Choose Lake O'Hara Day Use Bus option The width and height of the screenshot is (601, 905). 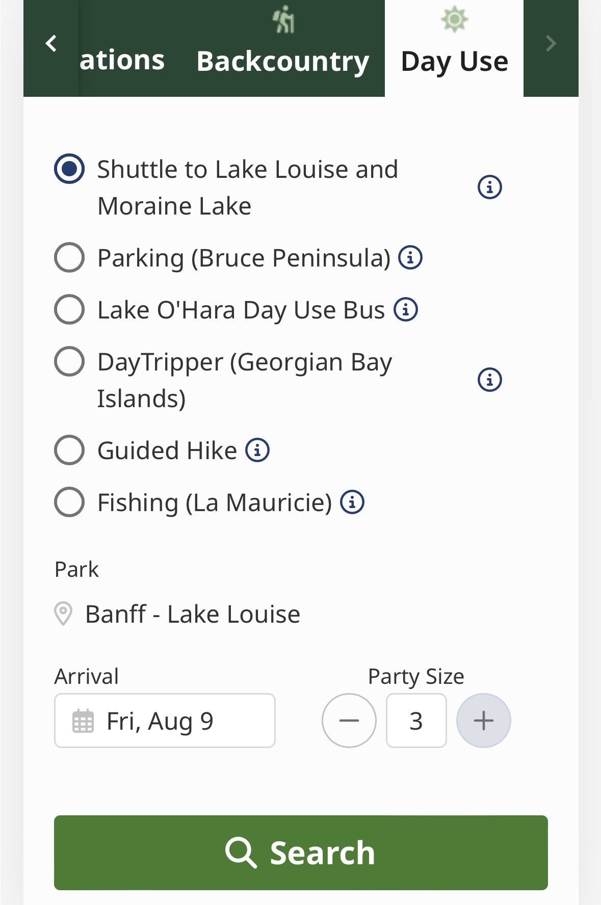pyautogui.click(x=69, y=309)
